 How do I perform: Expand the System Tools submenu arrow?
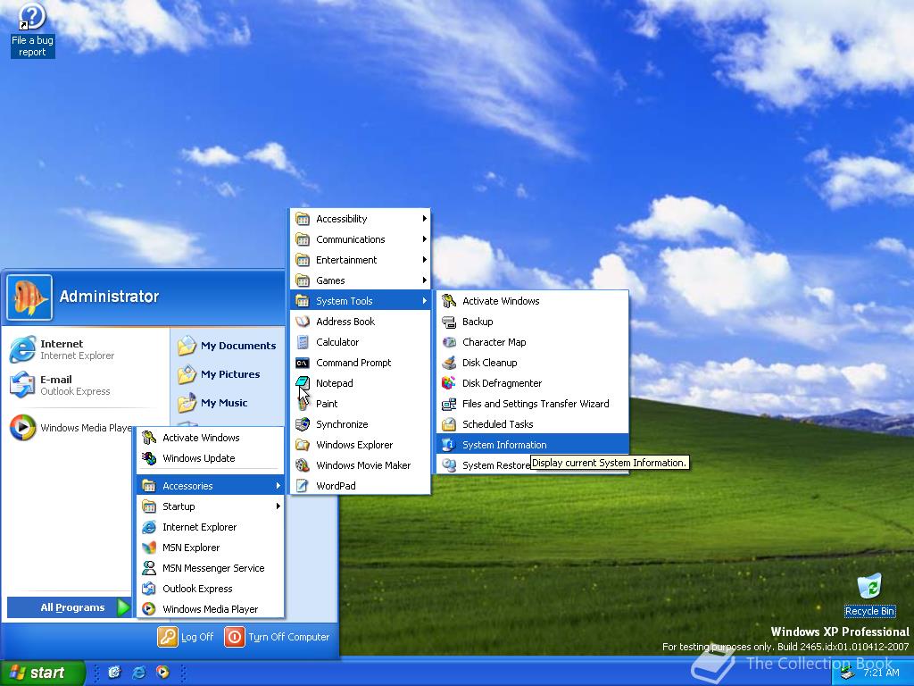point(424,301)
